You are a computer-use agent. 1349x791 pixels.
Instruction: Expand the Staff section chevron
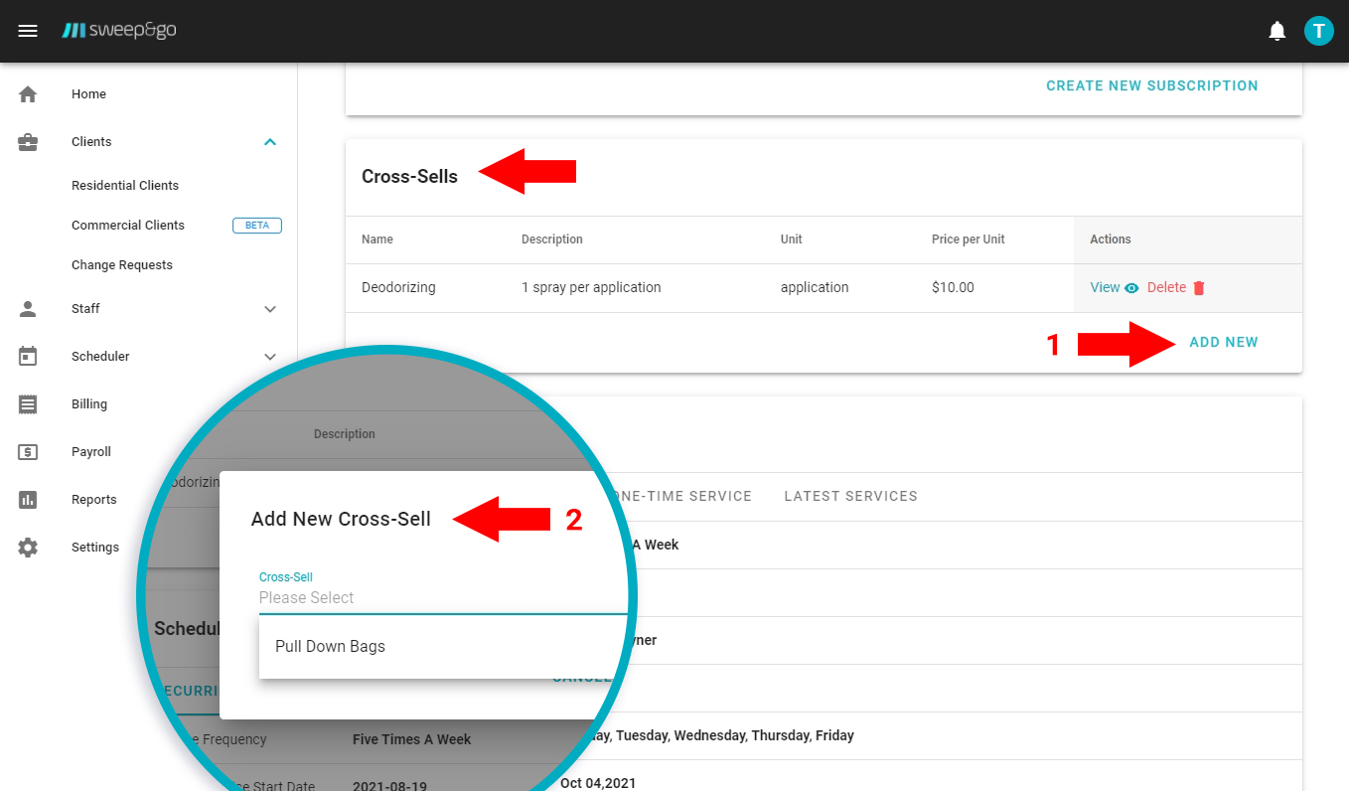click(x=270, y=309)
